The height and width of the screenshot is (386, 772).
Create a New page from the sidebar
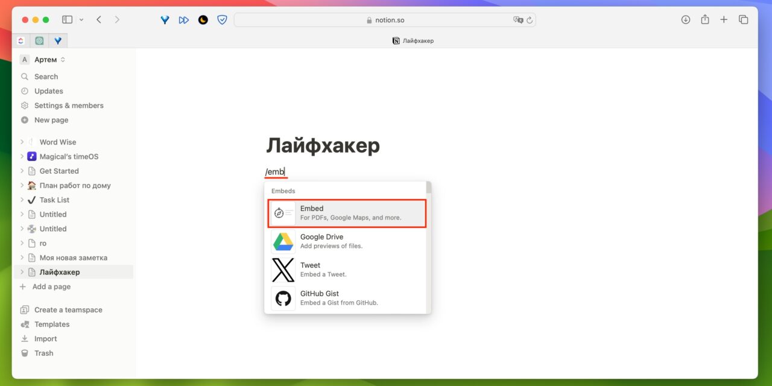[x=51, y=120]
